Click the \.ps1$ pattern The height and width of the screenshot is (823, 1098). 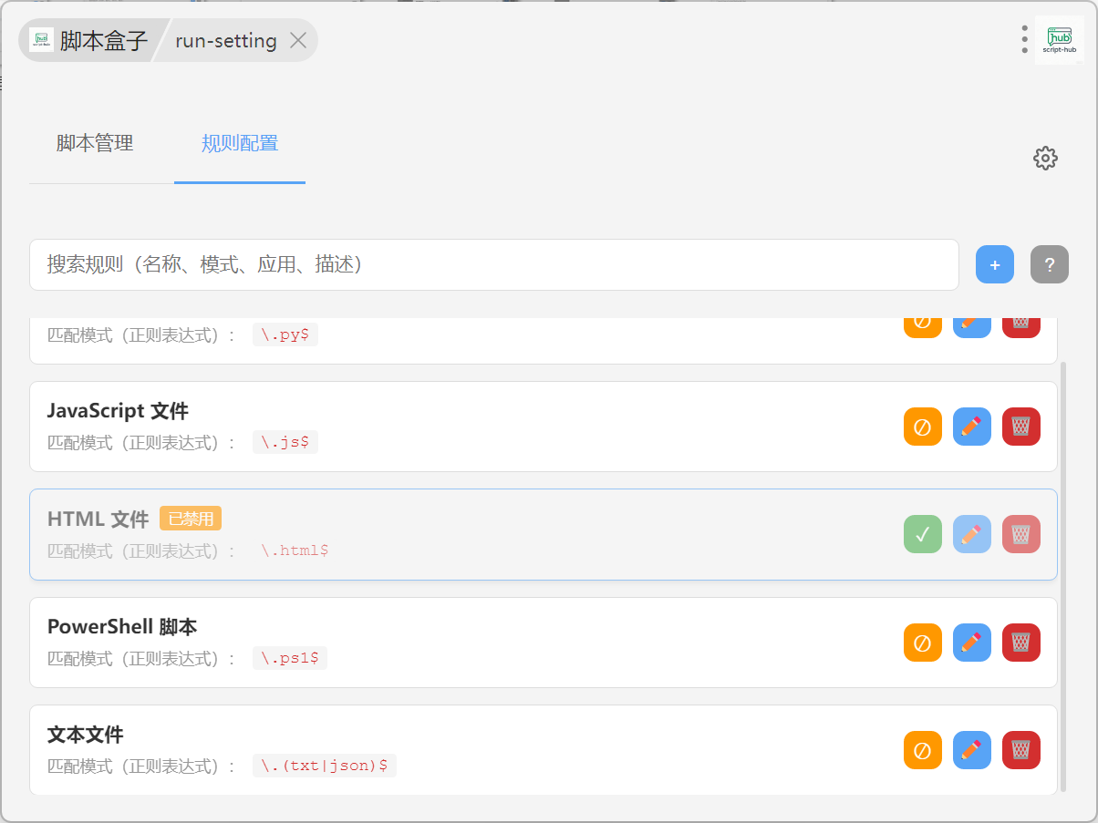point(290,658)
